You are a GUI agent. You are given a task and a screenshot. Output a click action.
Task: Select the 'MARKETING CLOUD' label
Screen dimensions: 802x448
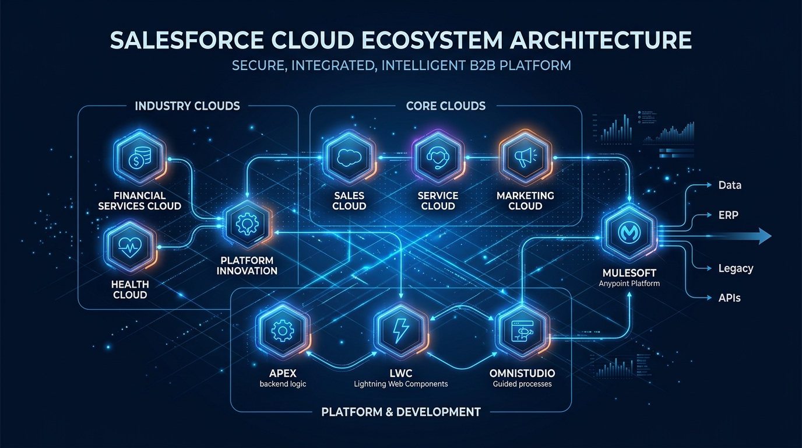tap(525, 201)
